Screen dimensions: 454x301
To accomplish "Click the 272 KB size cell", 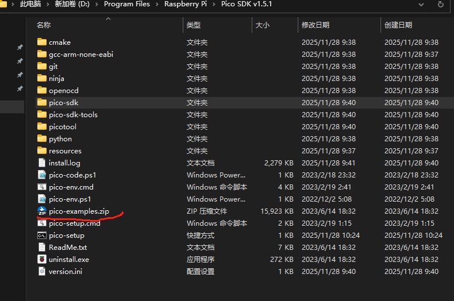I will pyautogui.click(x=282, y=260).
